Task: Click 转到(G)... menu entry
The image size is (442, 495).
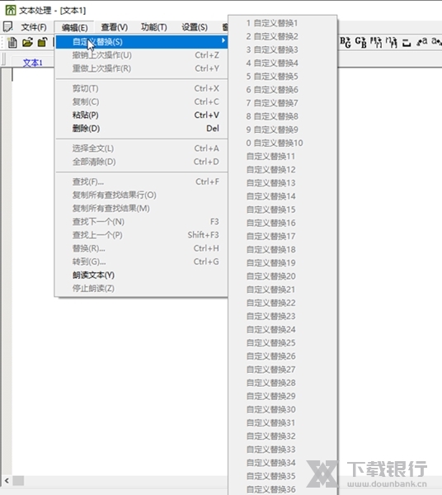Action: coord(141,262)
